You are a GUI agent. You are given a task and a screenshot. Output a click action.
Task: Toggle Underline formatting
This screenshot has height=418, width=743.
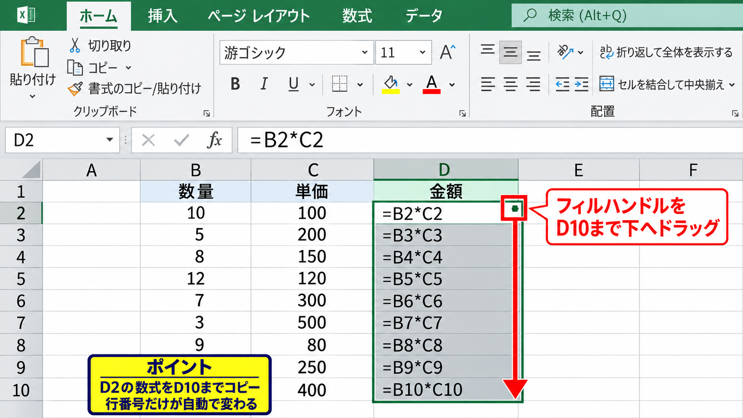[x=293, y=84]
